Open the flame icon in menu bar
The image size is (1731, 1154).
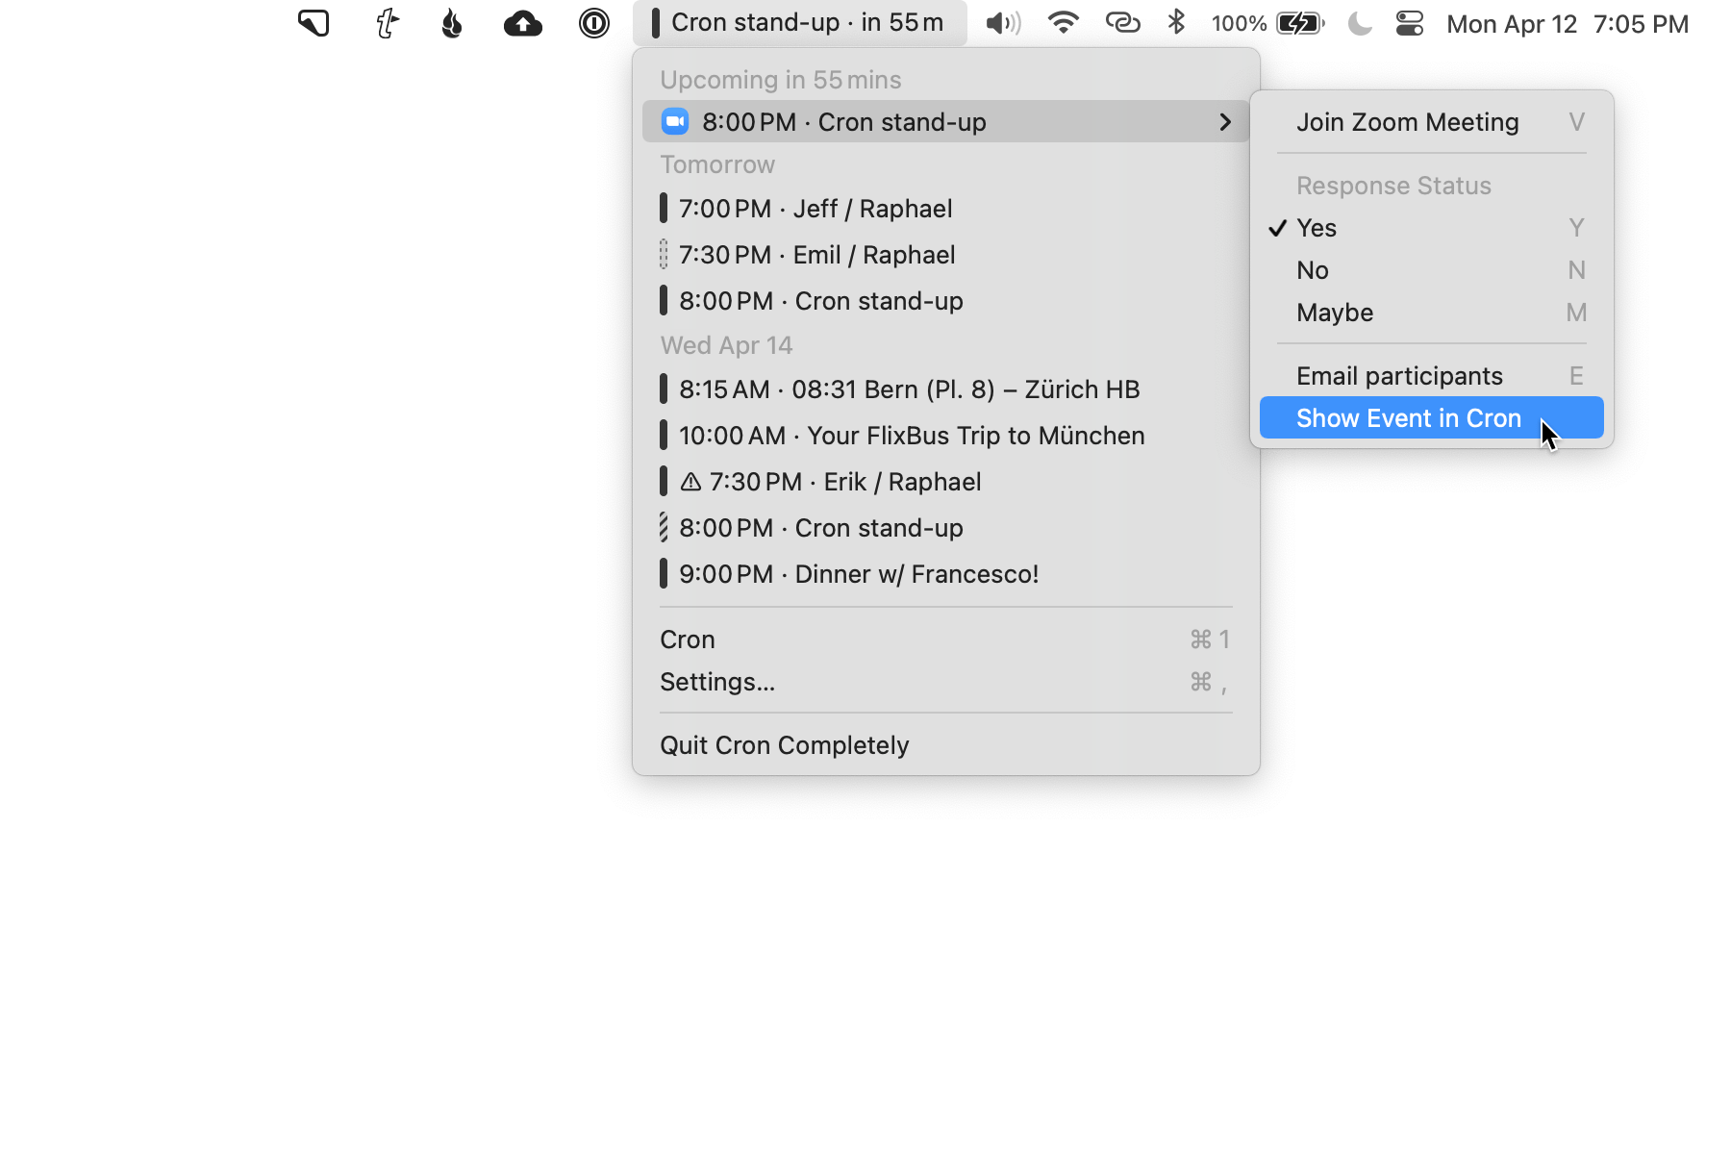452,23
